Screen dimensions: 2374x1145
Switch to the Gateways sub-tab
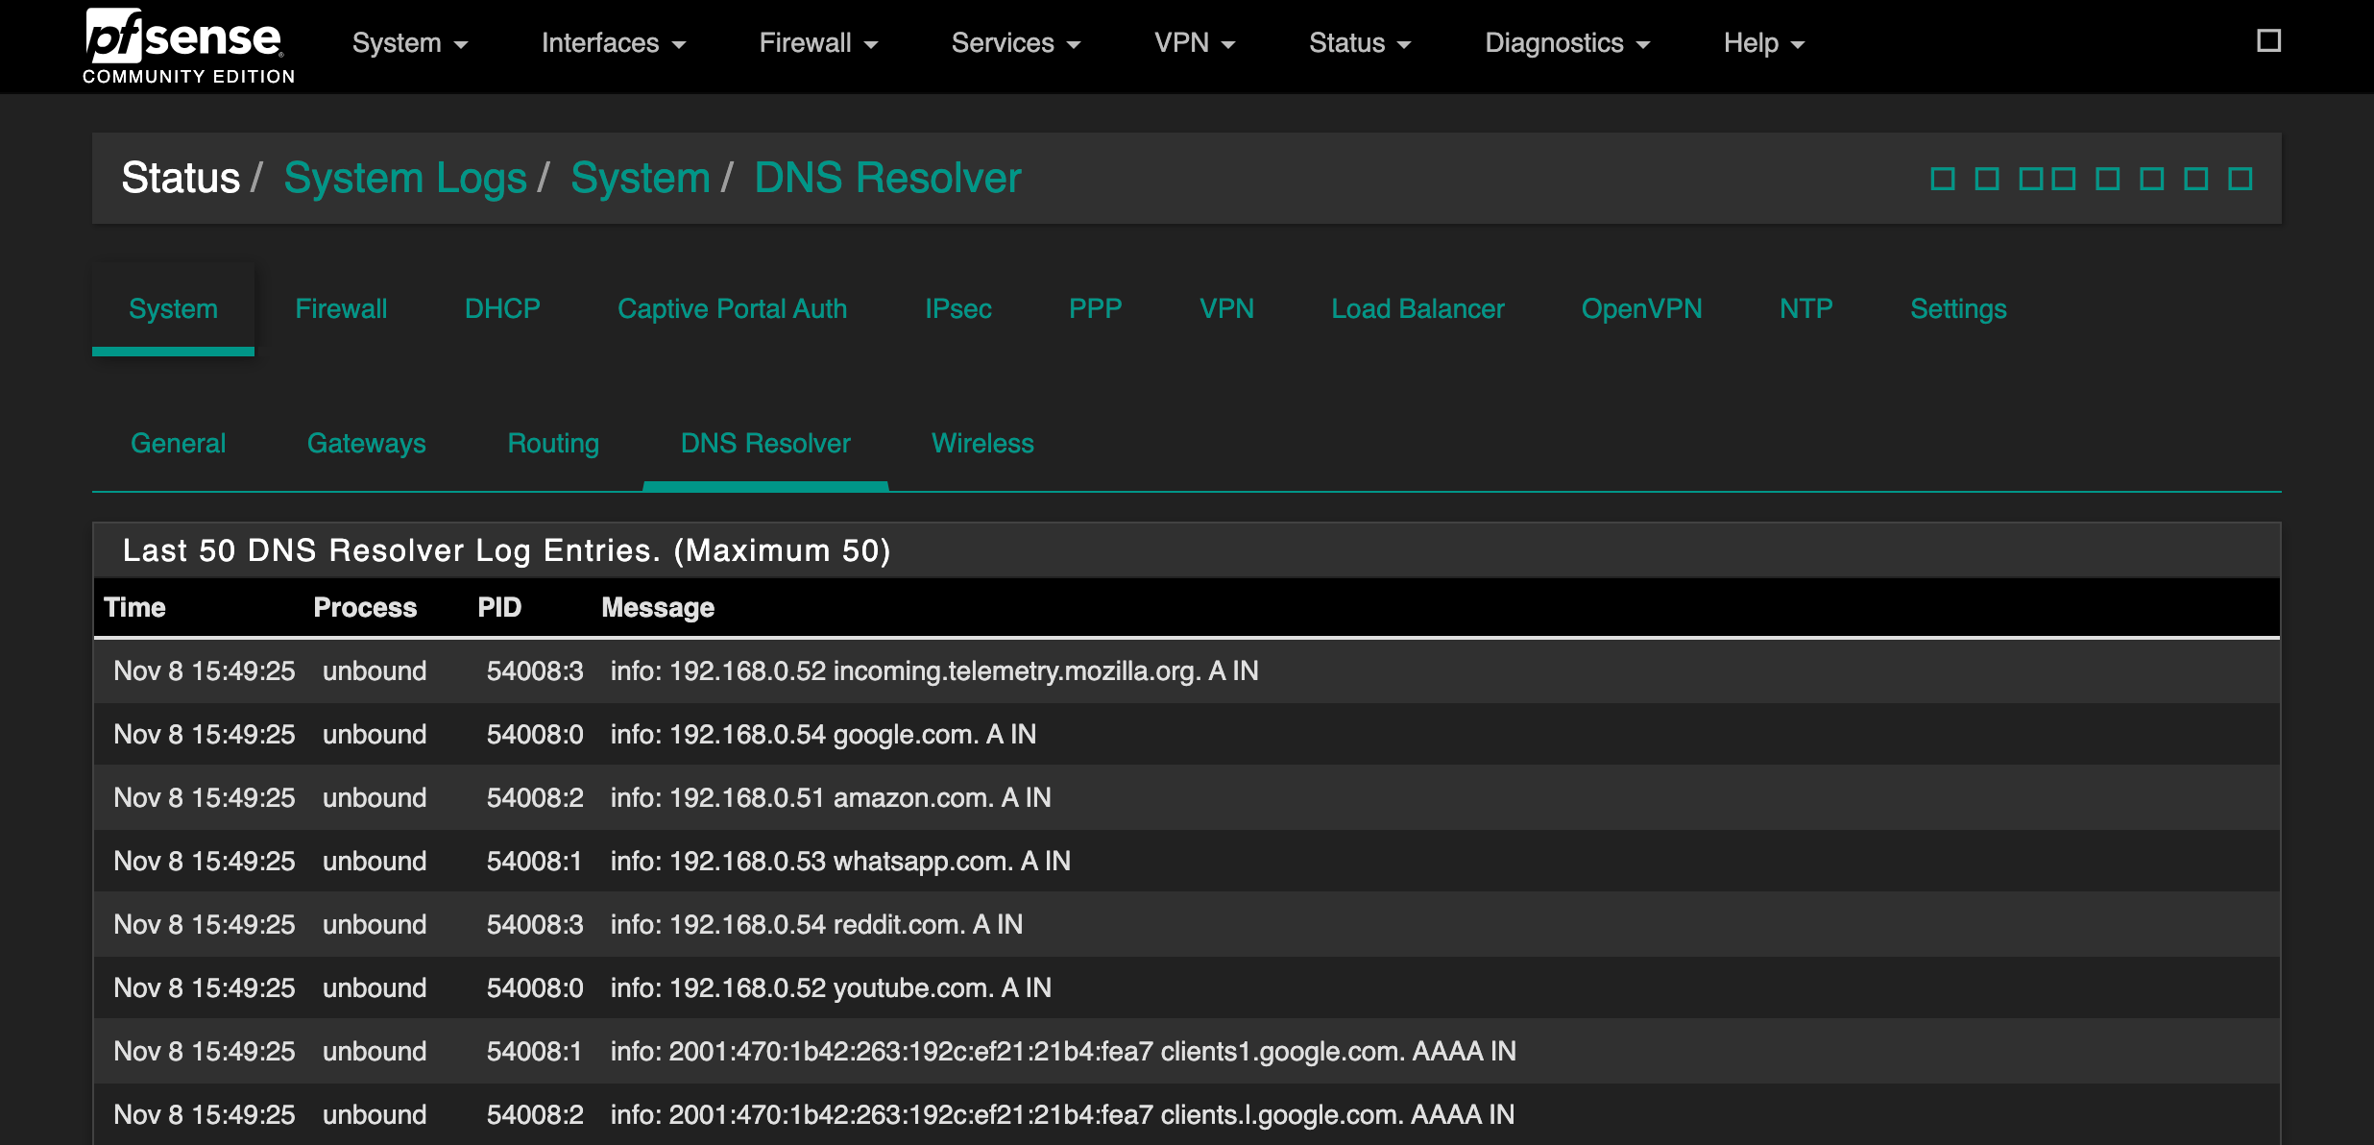[366, 443]
